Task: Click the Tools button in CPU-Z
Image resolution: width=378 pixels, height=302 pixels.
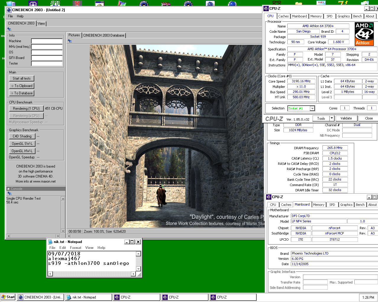Action: click(321, 118)
